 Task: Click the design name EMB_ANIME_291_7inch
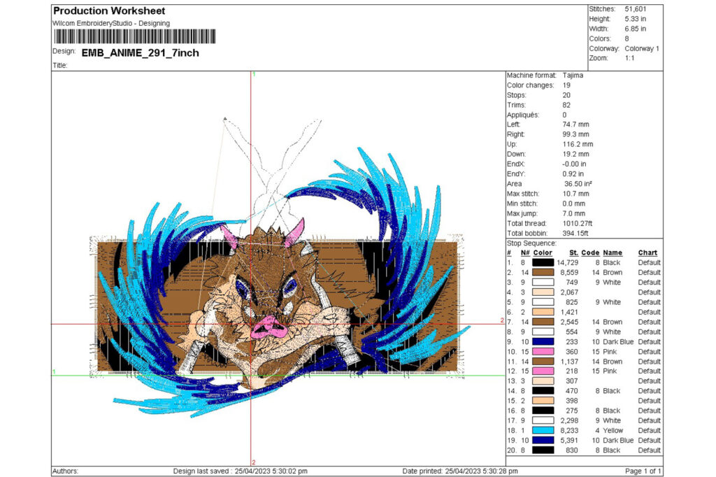[x=140, y=53]
